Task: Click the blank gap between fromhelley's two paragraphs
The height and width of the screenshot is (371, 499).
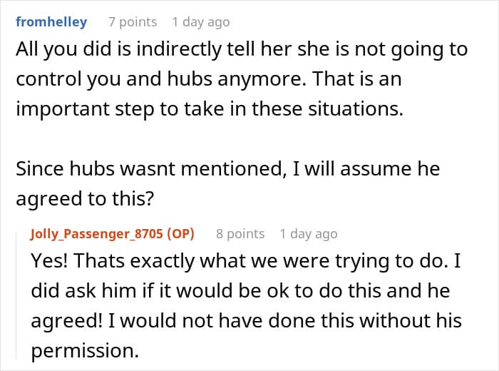Action: click(x=214, y=139)
